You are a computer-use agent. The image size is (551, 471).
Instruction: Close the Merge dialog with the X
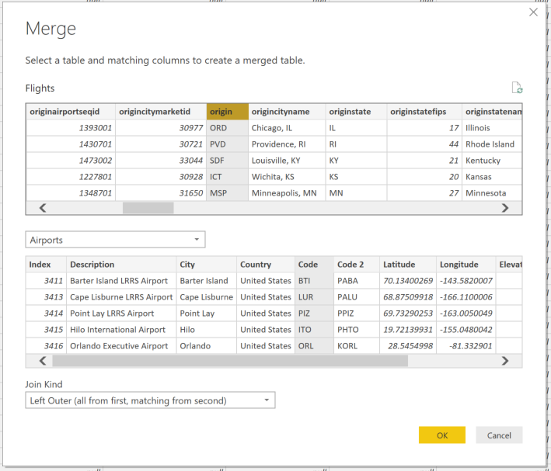coord(533,12)
